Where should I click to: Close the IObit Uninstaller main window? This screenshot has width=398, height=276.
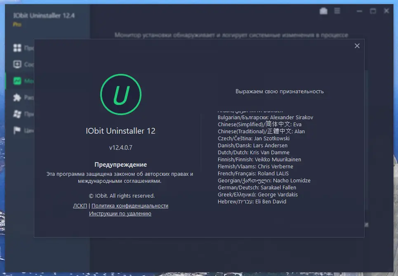pyautogui.click(x=386, y=11)
